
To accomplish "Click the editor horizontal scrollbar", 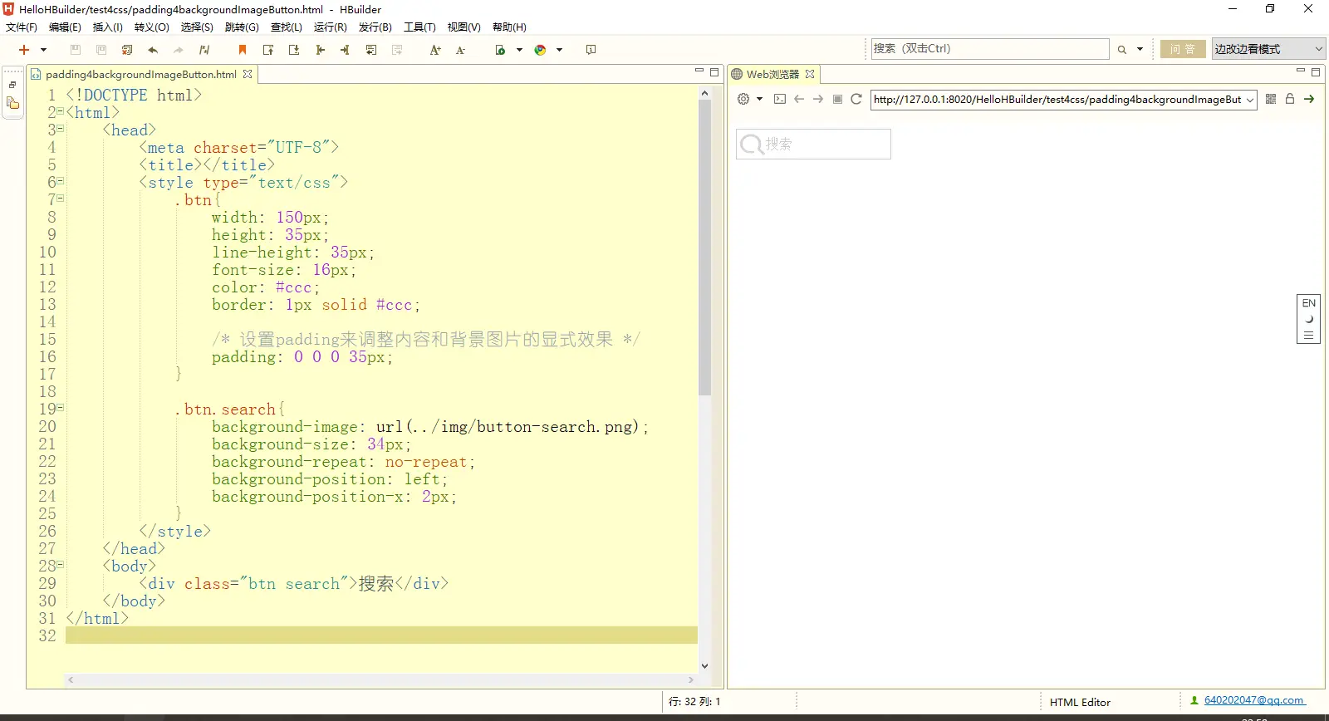I will [x=380, y=679].
